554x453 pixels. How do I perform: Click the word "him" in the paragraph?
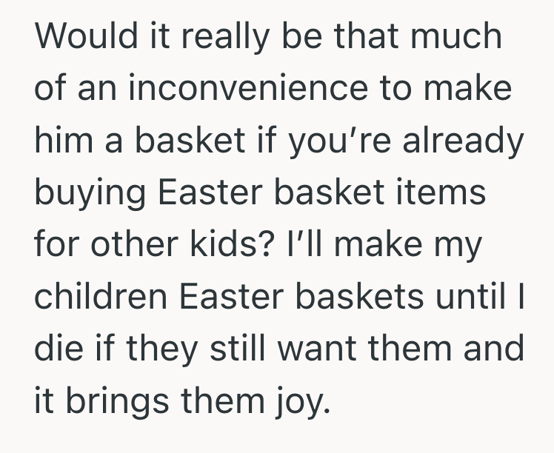58,141
